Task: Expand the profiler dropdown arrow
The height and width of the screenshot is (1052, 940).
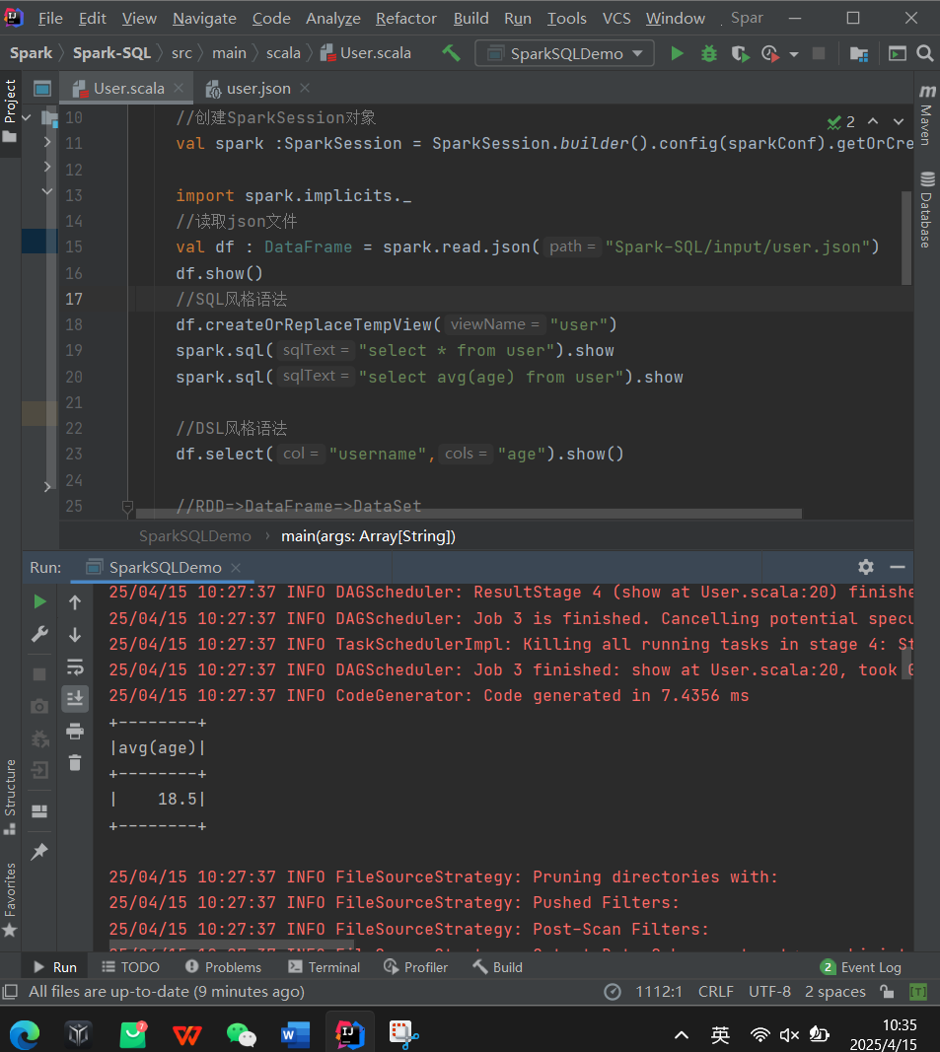Action: coord(794,53)
